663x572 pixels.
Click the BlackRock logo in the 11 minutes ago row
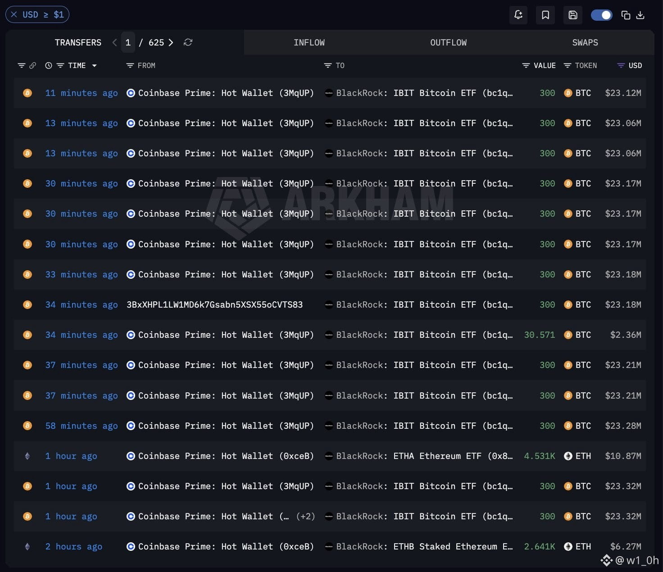(329, 93)
